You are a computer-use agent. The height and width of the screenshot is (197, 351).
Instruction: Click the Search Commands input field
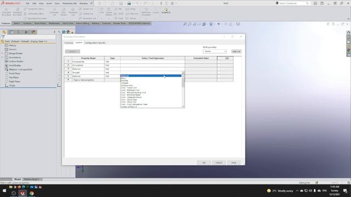(292, 3)
